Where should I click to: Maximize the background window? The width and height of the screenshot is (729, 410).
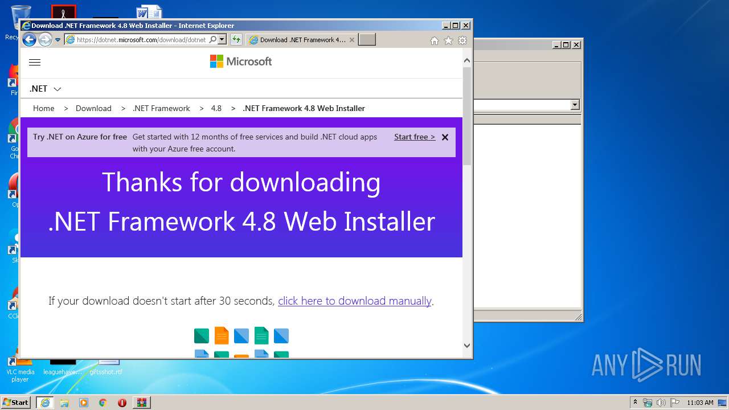[566, 44]
